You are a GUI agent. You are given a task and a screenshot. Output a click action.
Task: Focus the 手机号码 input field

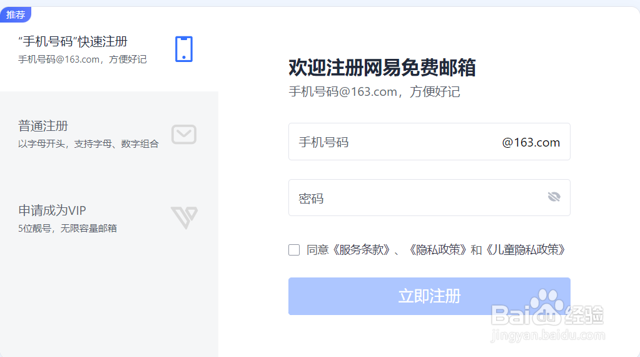(429, 142)
